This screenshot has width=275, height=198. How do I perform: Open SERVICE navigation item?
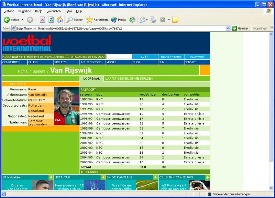[197, 62]
